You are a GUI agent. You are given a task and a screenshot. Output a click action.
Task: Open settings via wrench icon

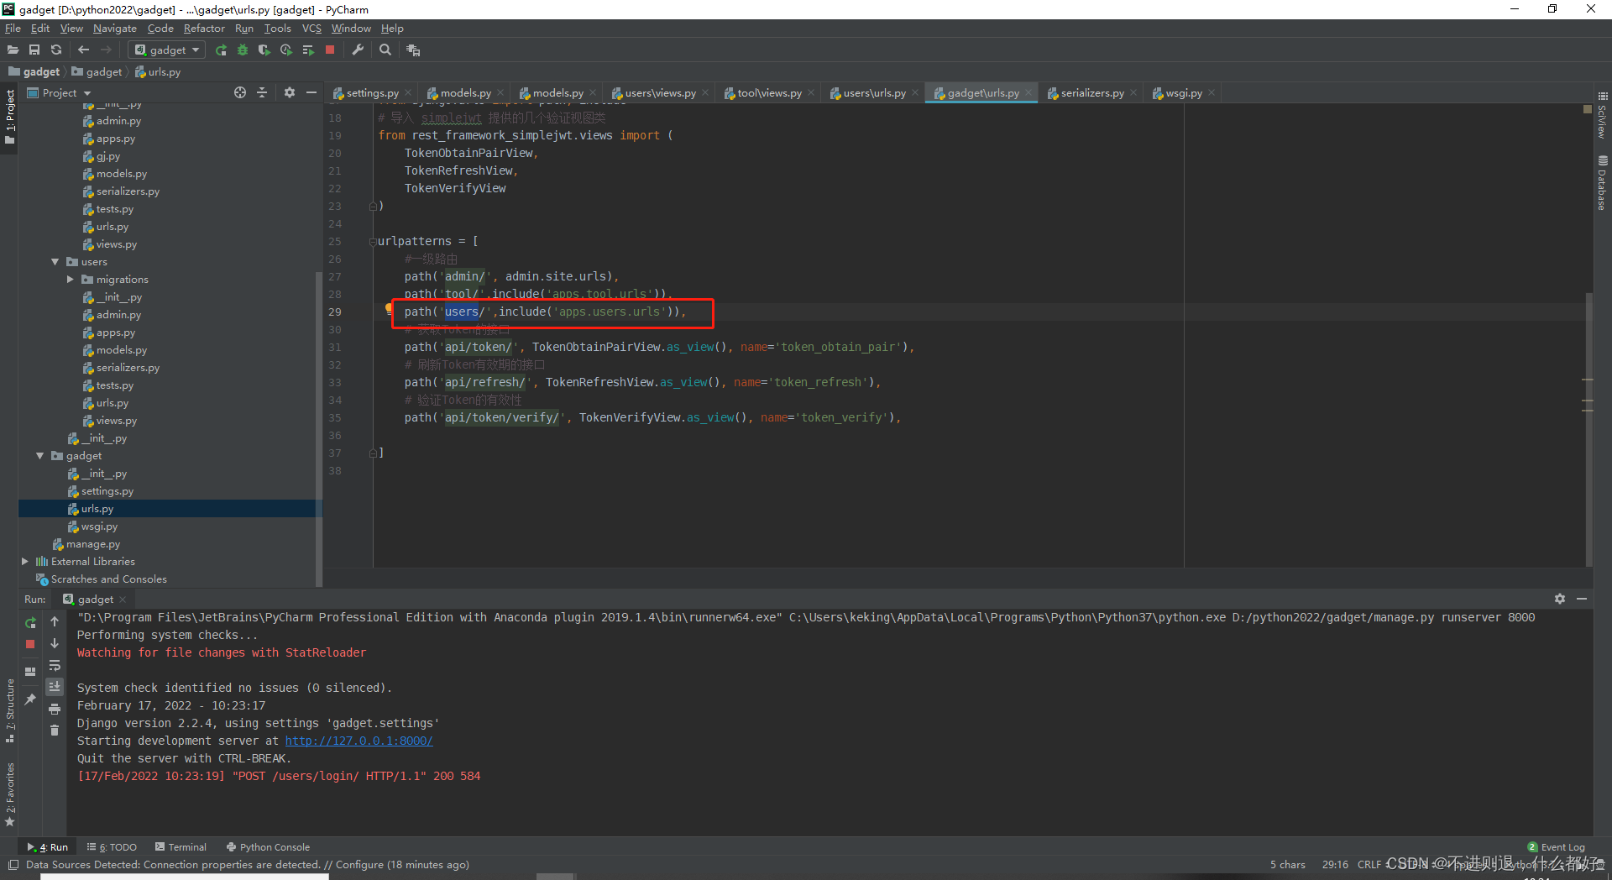(358, 50)
